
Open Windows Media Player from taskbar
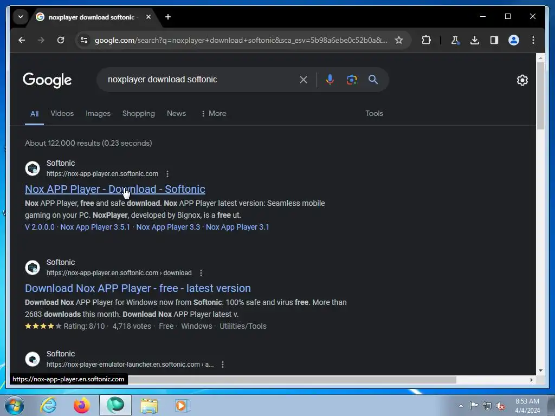[x=182, y=405]
